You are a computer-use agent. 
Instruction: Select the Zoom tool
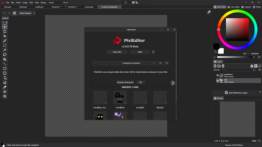click(x=5, y=96)
